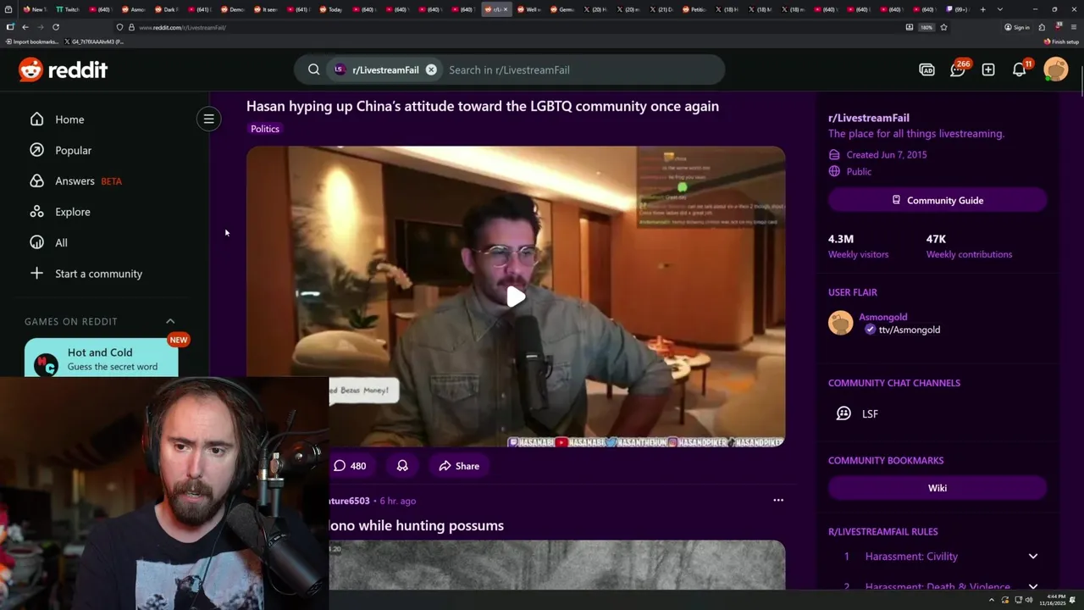
Task: Open the Explore page
Action: [x=72, y=212]
